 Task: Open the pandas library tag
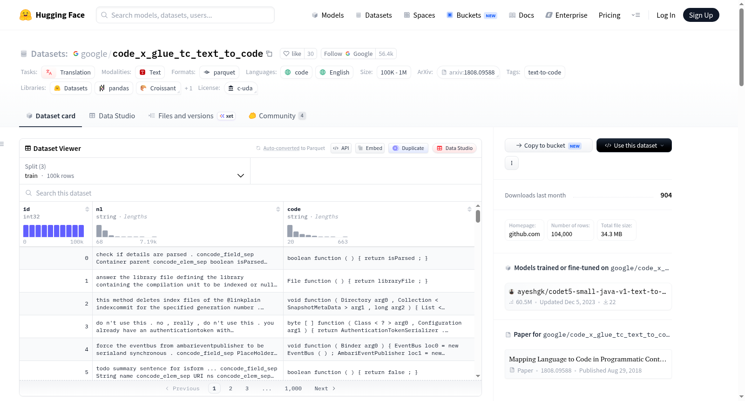(114, 88)
